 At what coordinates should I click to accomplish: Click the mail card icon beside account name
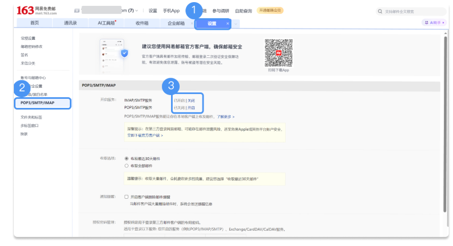pyautogui.click(x=77, y=11)
